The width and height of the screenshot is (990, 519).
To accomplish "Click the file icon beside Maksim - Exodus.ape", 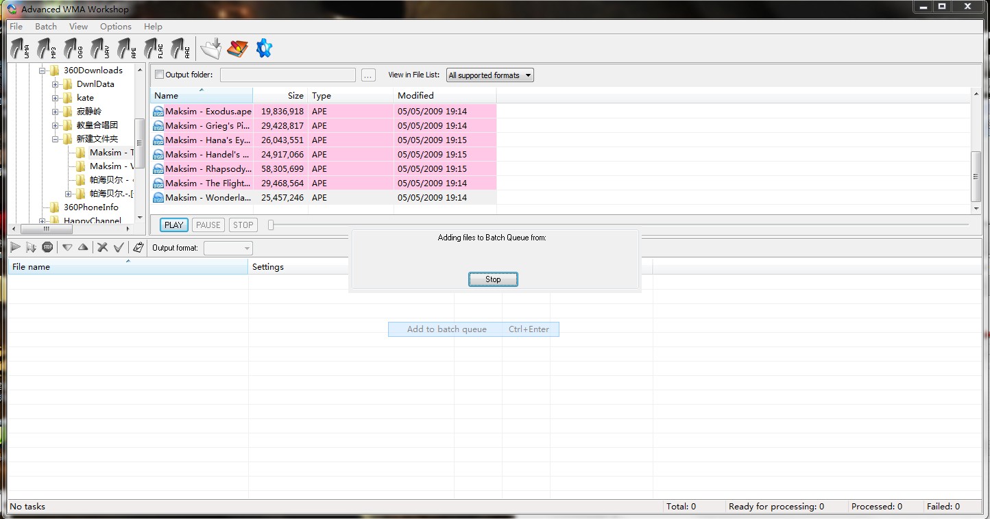I will (x=158, y=111).
